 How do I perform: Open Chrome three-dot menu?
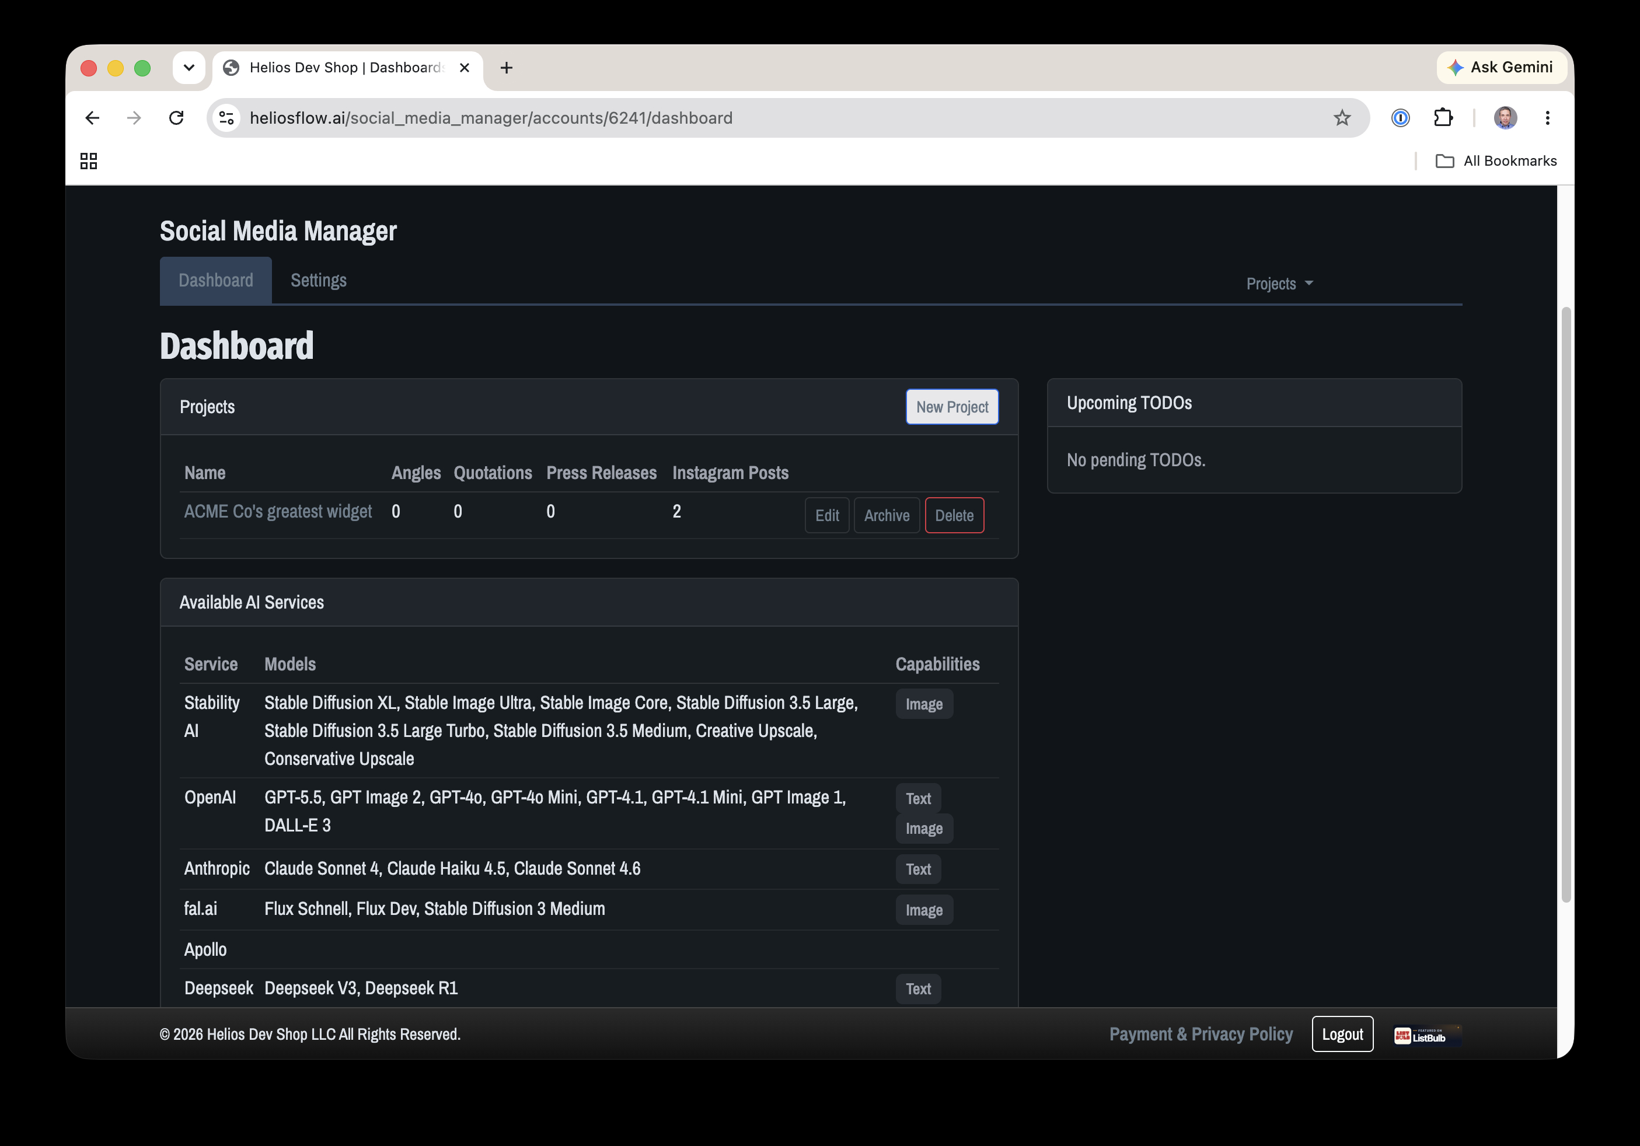point(1547,118)
